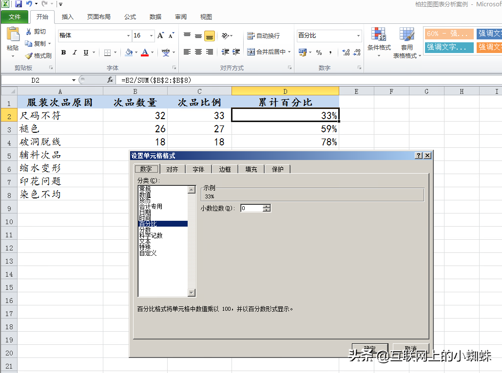Open font color dropdown arrow
This screenshot has width=502, height=373.
[153, 53]
